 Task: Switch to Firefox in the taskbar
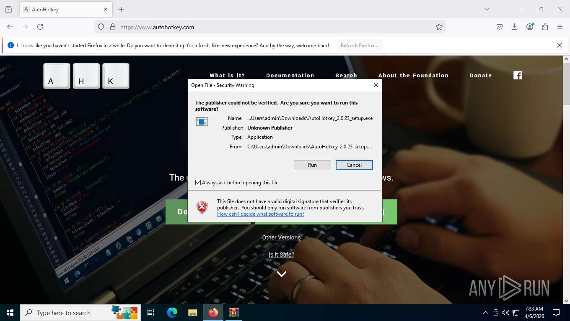click(213, 313)
